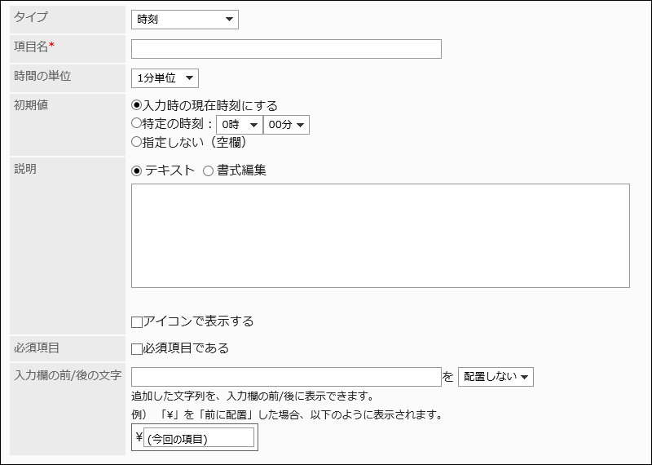Click inside the 説明 text area
Viewport: 652px width, 465px height.
[380, 236]
